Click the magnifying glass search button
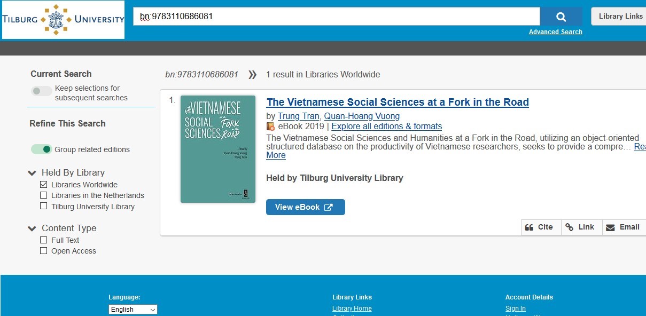Viewport: 646px width, 316px height. point(561,17)
